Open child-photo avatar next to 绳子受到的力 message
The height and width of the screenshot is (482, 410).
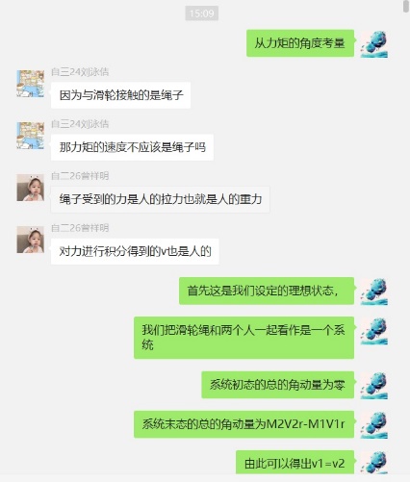coord(31,188)
